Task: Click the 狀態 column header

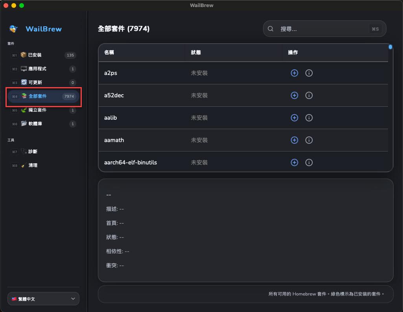Action: click(x=196, y=53)
